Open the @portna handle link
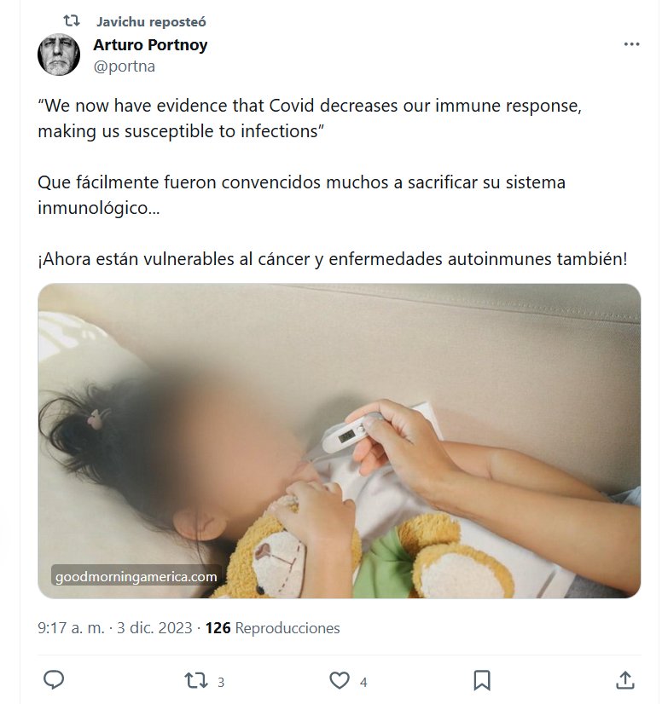The height and width of the screenshot is (704, 662). pyautogui.click(x=124, y=66)
